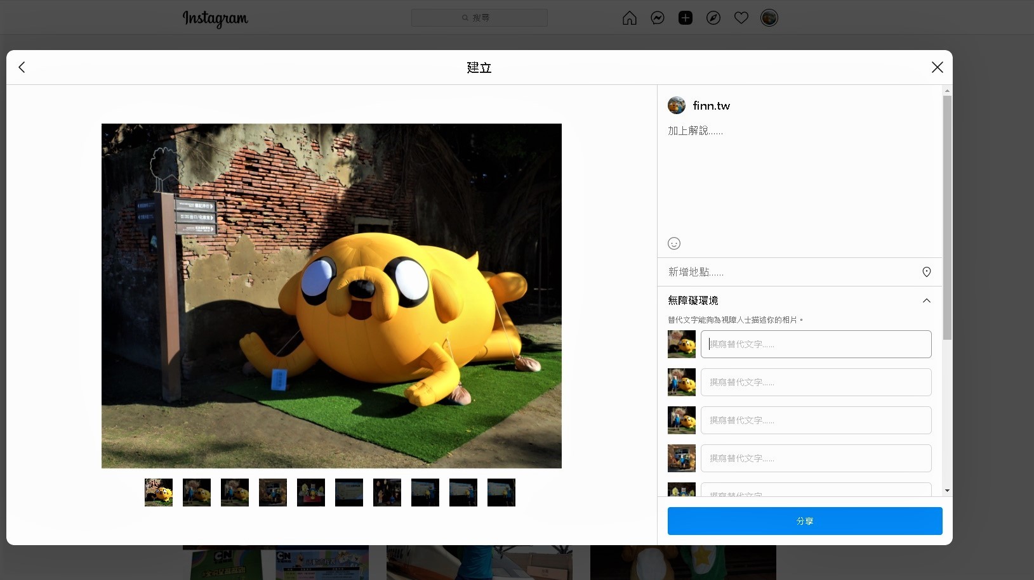Go back to the previous creation step
This screenshot has height=580, width=1034.
coord(22,67)
